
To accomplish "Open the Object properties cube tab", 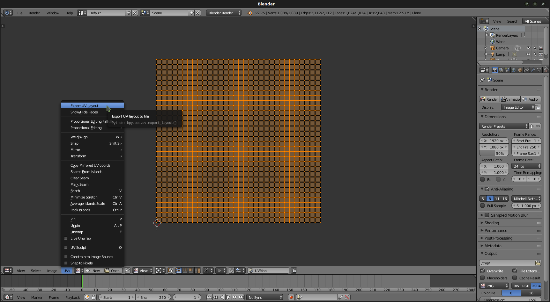I will tap(520, 70).
